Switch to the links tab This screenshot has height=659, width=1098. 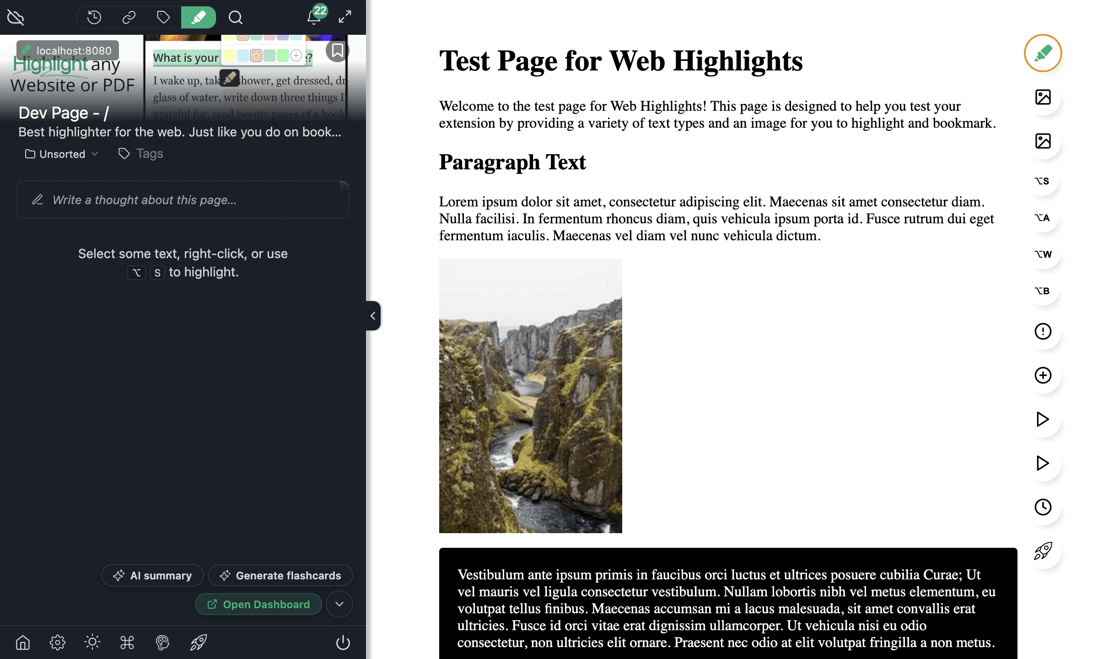[129, 17]
